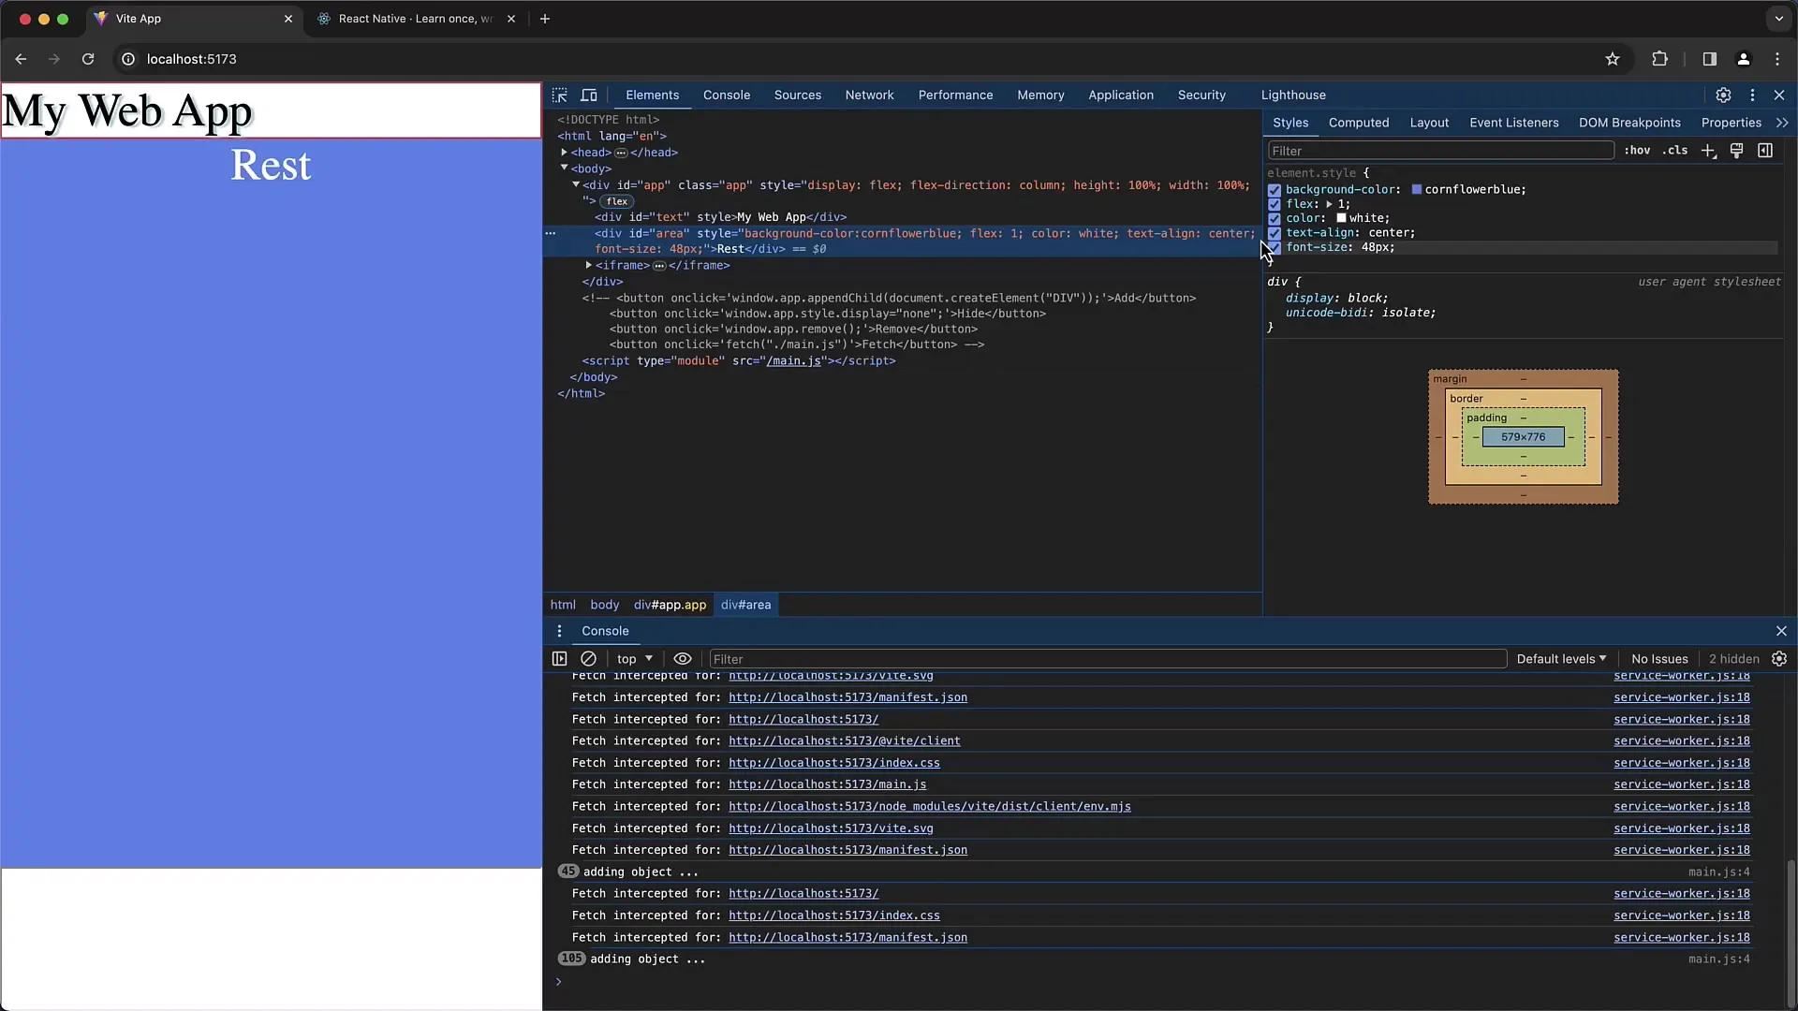
Task: Open the main.js link in script tag
Action: pyautogui.click(x=794, y=361)
